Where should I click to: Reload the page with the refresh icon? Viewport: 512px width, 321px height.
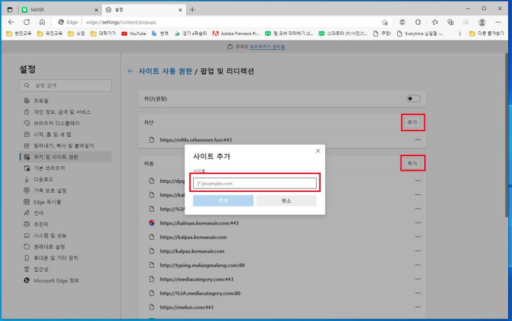(27, 22)
